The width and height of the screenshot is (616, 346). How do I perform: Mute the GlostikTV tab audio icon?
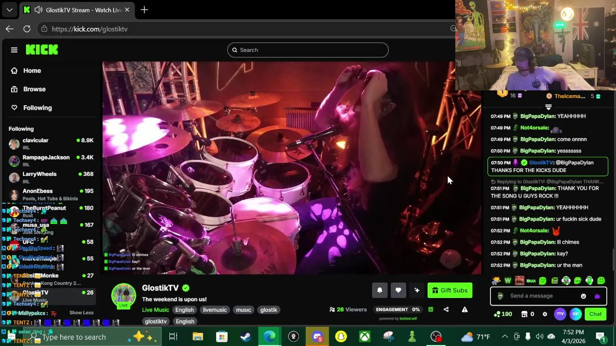pos(38,10)
